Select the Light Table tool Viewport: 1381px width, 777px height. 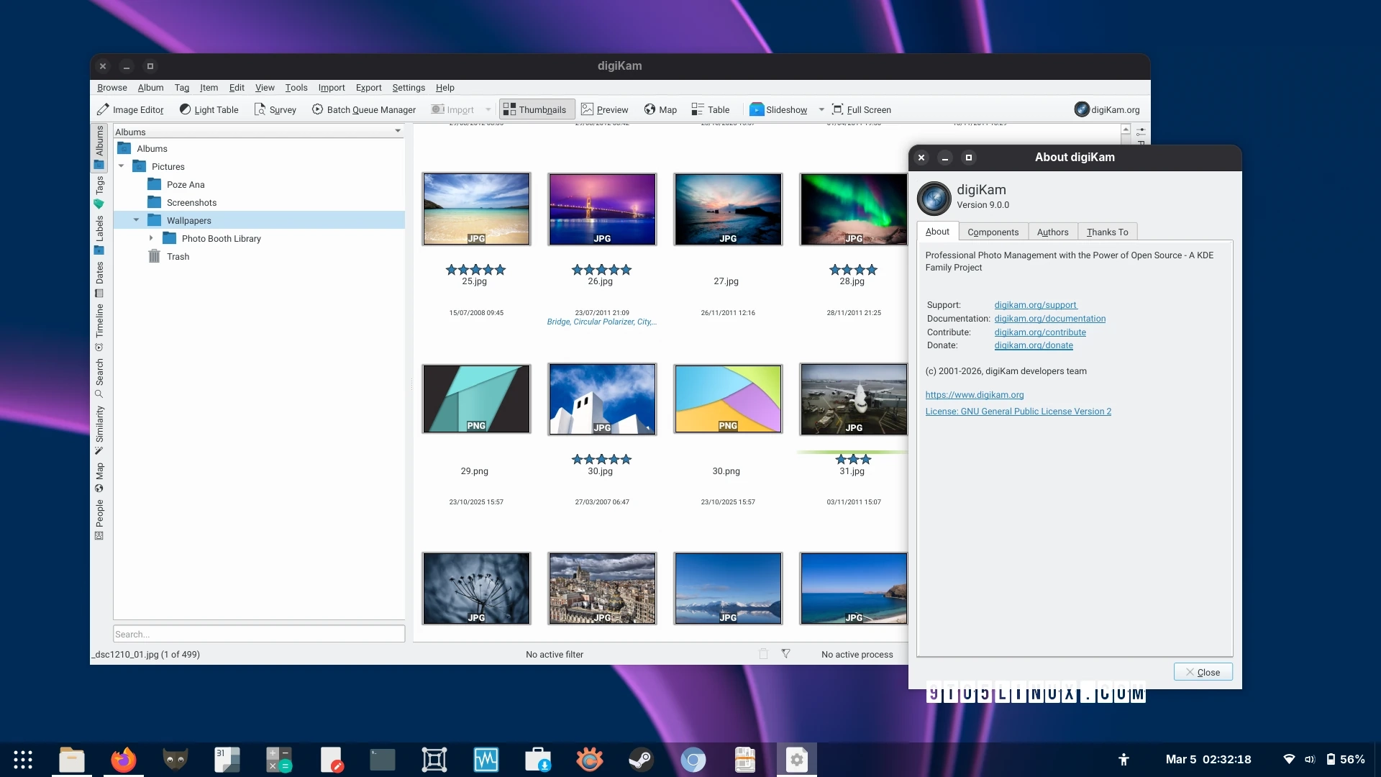click(x=209, y=109)
